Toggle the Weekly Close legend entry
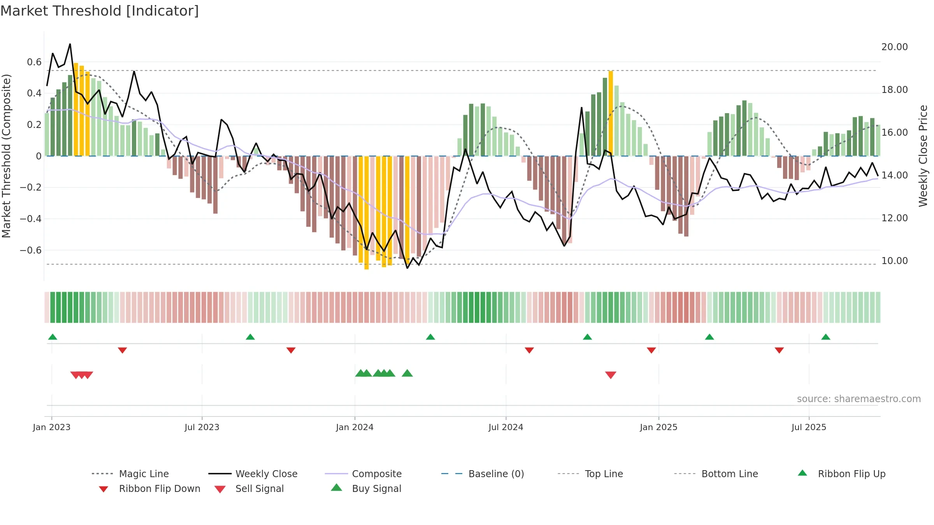 253,474
